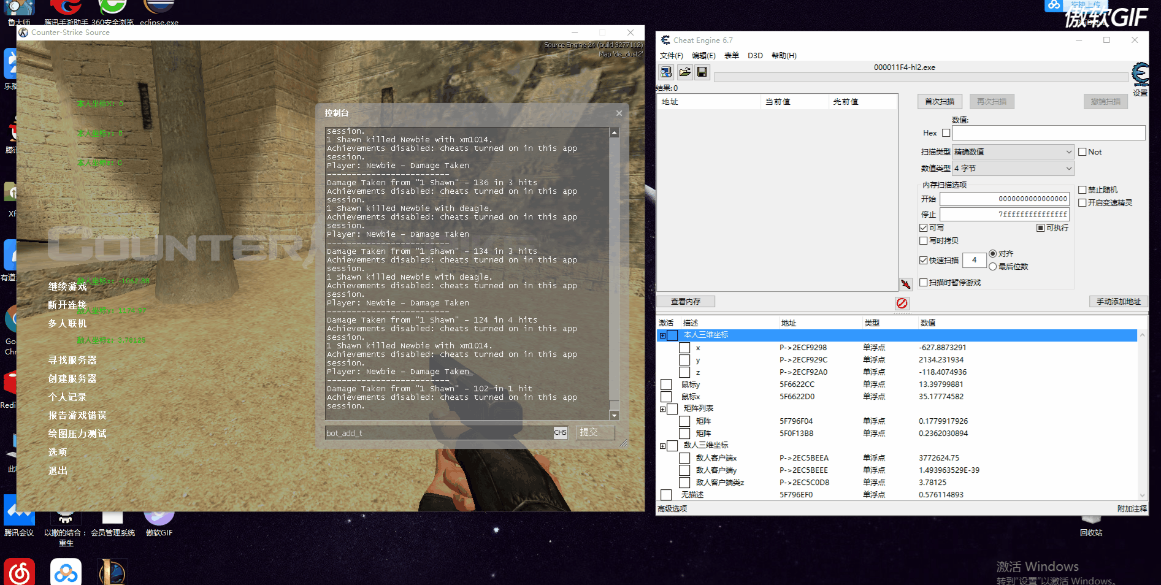
Task: Click the 数值 input field
Action: [1048, 133]
